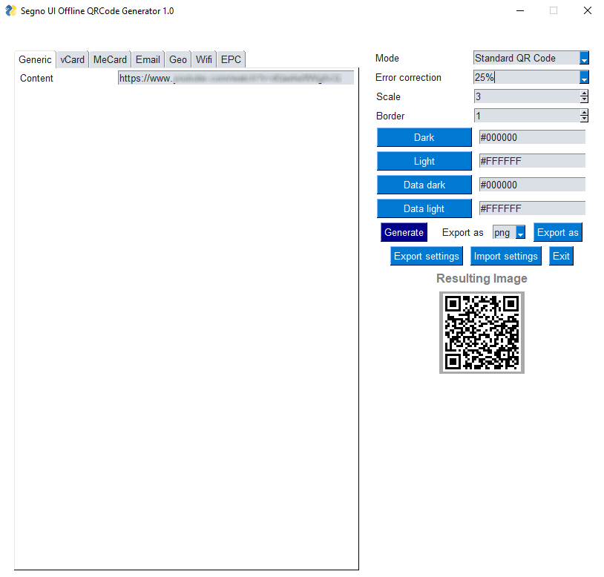Expand the Error correction dropdown arrow
Image resolution: width=604 pixels, height=577 pixels.
point(584,77)
